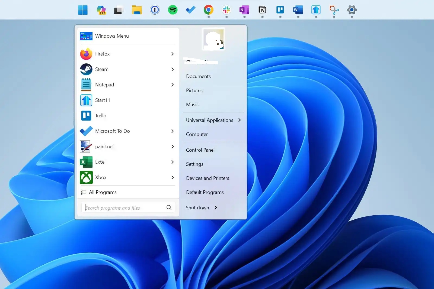Click the search magnifier icon
434x289 pixels.
click(x=169, y=207)
